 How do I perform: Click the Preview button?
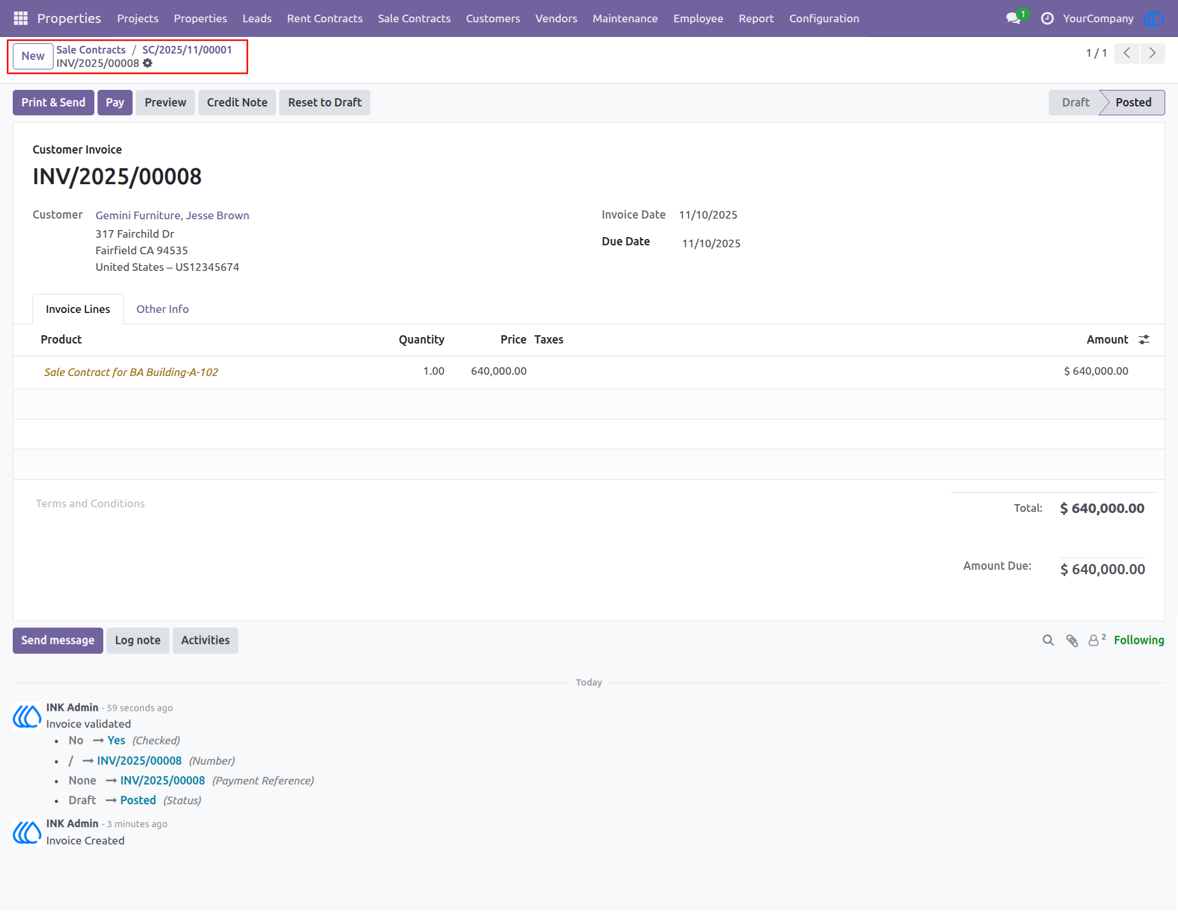(165, 103)
